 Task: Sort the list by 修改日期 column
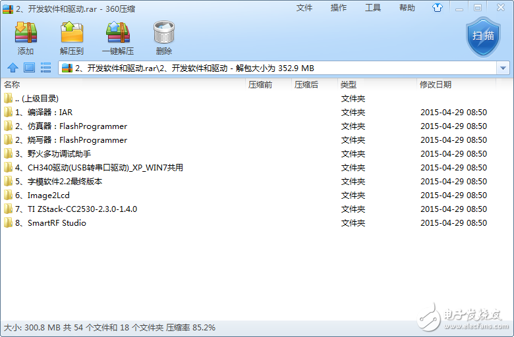[436, 85]
